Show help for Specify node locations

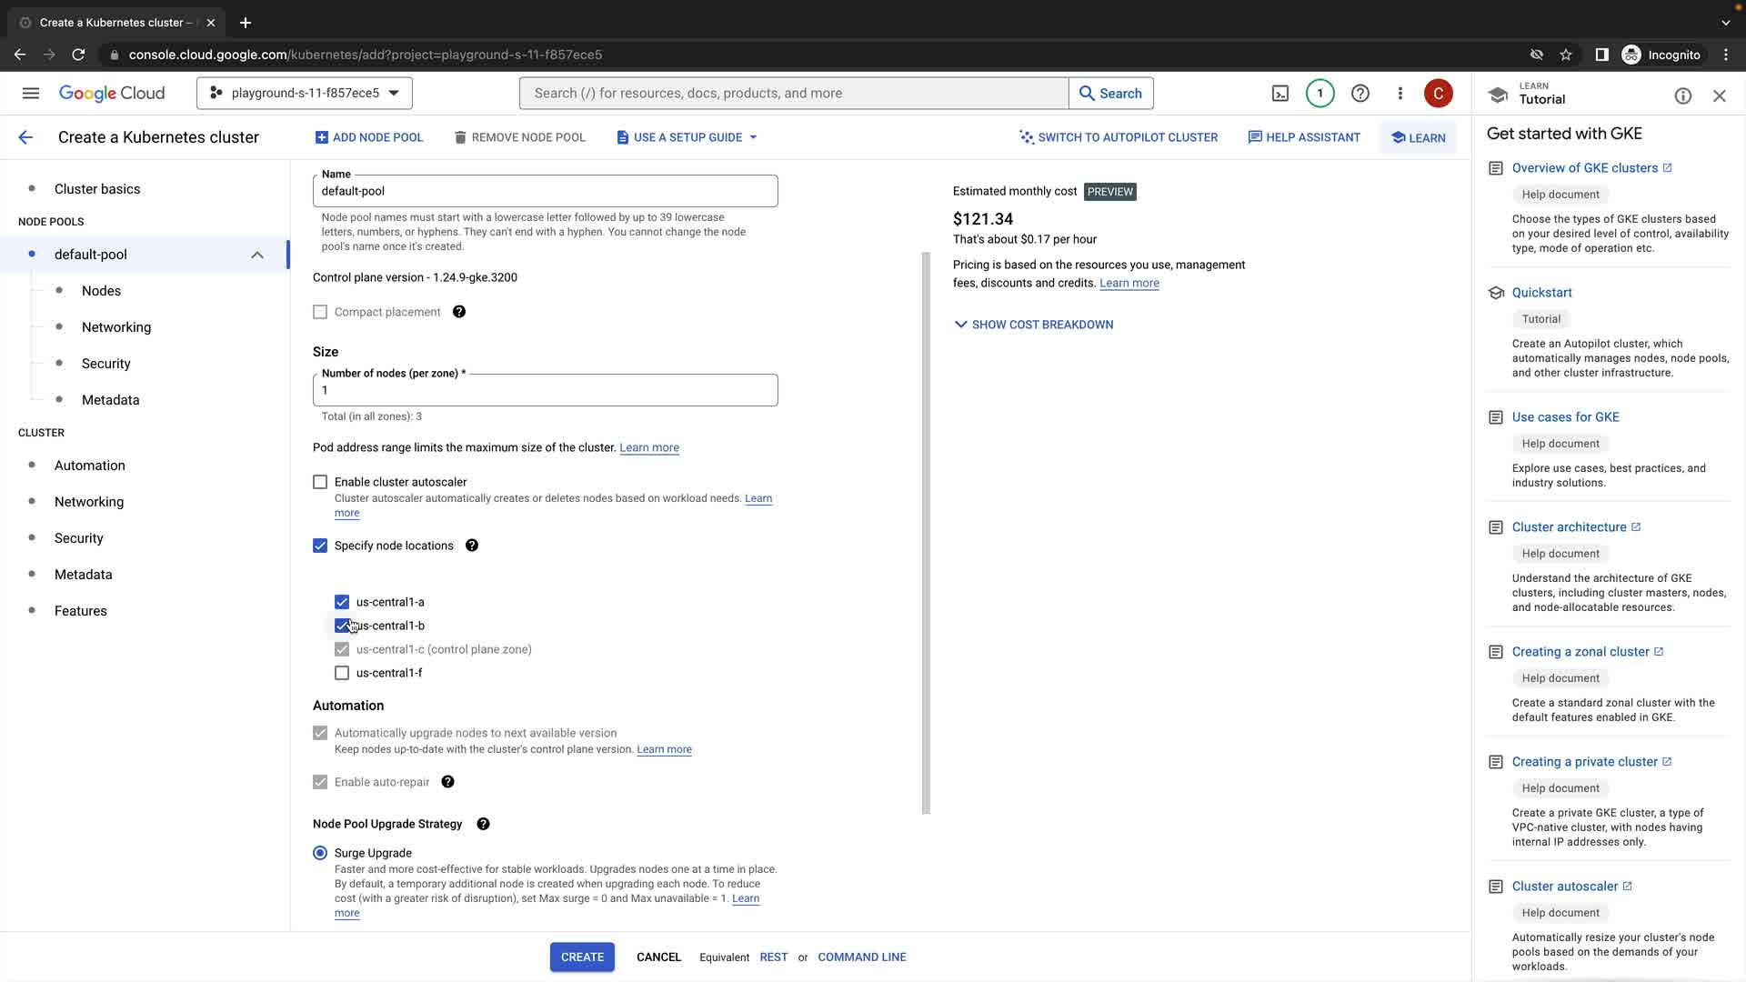[x=472, y=546]
